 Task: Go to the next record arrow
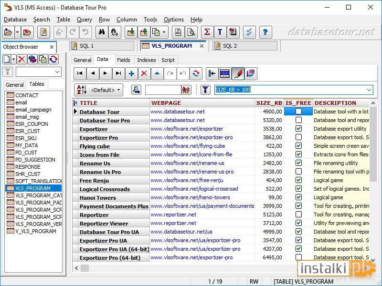[x=106, y=73]
